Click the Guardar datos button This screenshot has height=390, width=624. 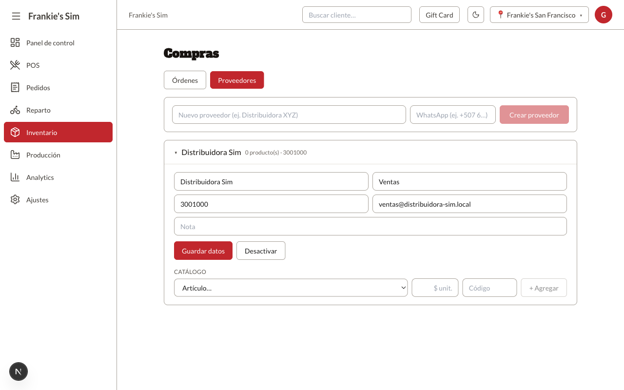pos(203,251)
